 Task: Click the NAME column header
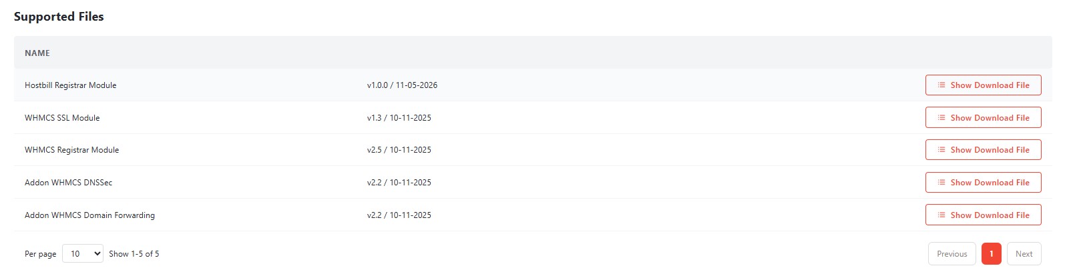[37, 53]
